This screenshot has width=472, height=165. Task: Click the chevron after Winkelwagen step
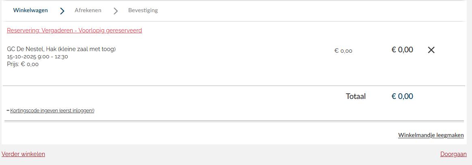click(62, 11)
